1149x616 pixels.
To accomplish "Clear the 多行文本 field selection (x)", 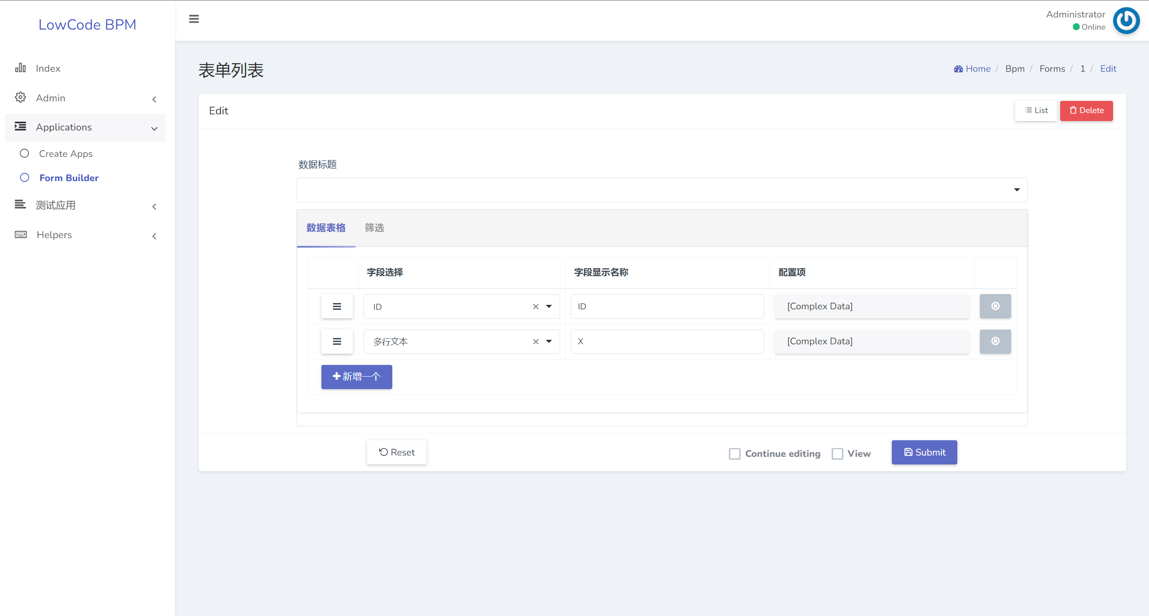I will pos(535,342).
